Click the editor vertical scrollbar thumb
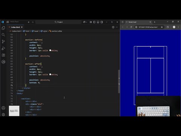The image size is (181, 136). click(119, 81)
